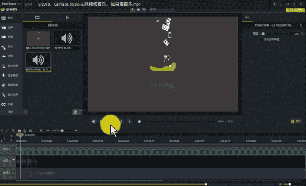Select the canvas pan hand tool
The height and width of the screenshot is (186, 306).
(138, 9)
